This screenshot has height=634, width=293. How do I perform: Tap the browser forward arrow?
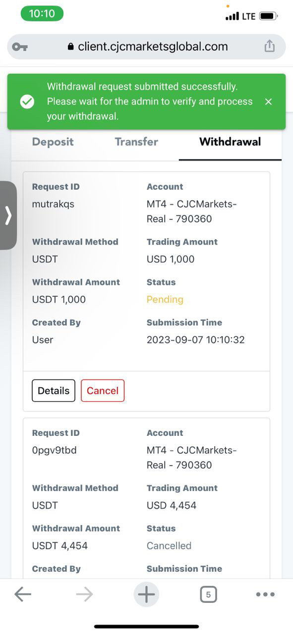85,594
